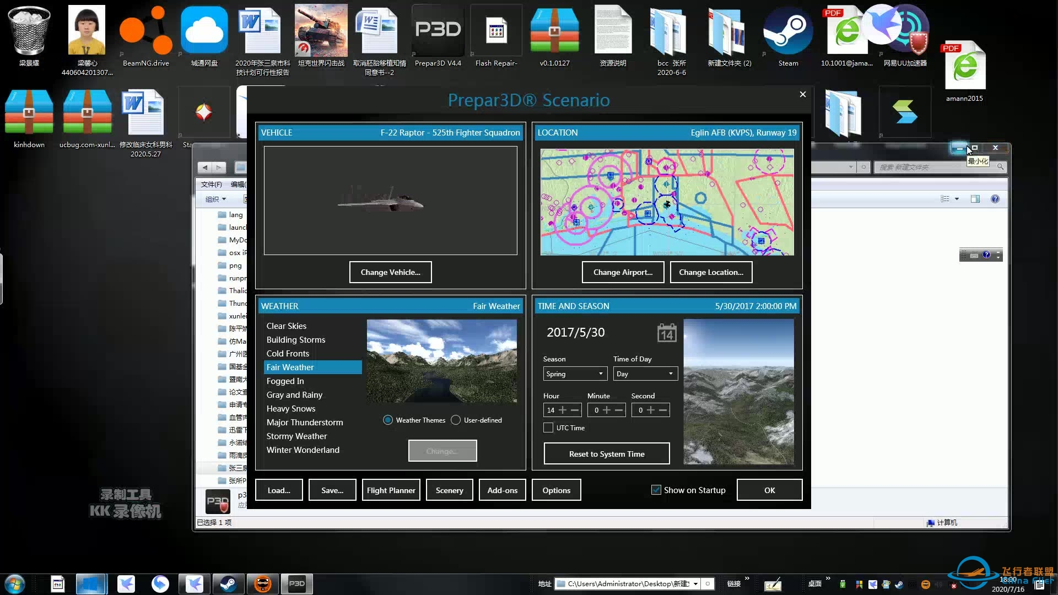Click the Change Location button

tap(711, 272)
